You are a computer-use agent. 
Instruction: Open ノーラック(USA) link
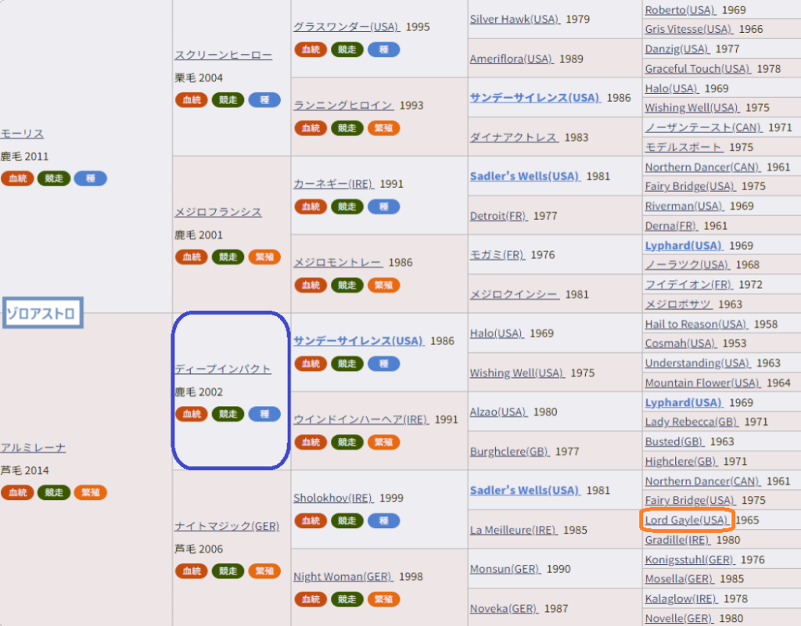click(687, 264)
